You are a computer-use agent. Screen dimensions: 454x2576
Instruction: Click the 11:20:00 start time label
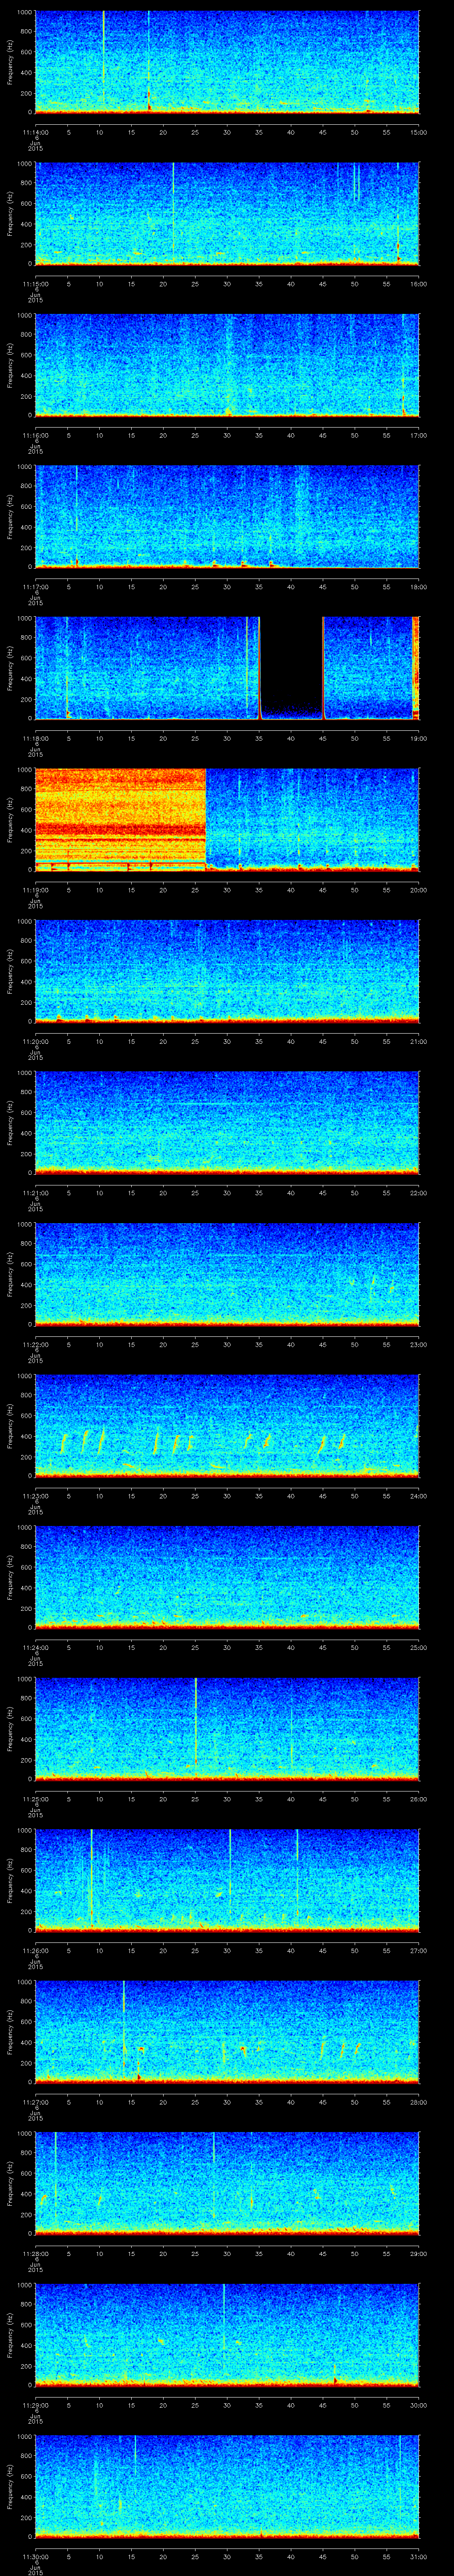pyautogui.click(x=35, y=1041)
